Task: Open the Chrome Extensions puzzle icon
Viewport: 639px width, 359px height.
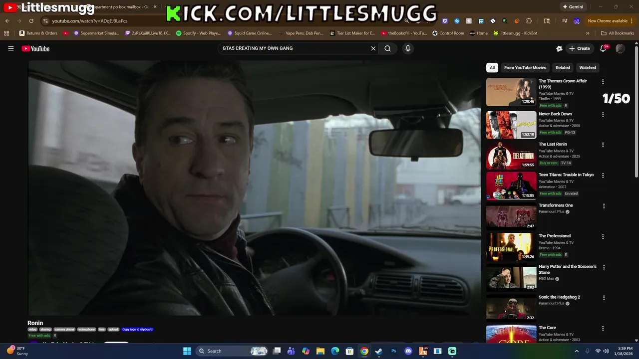Action: pyautogui.click(x=529, y=21)
